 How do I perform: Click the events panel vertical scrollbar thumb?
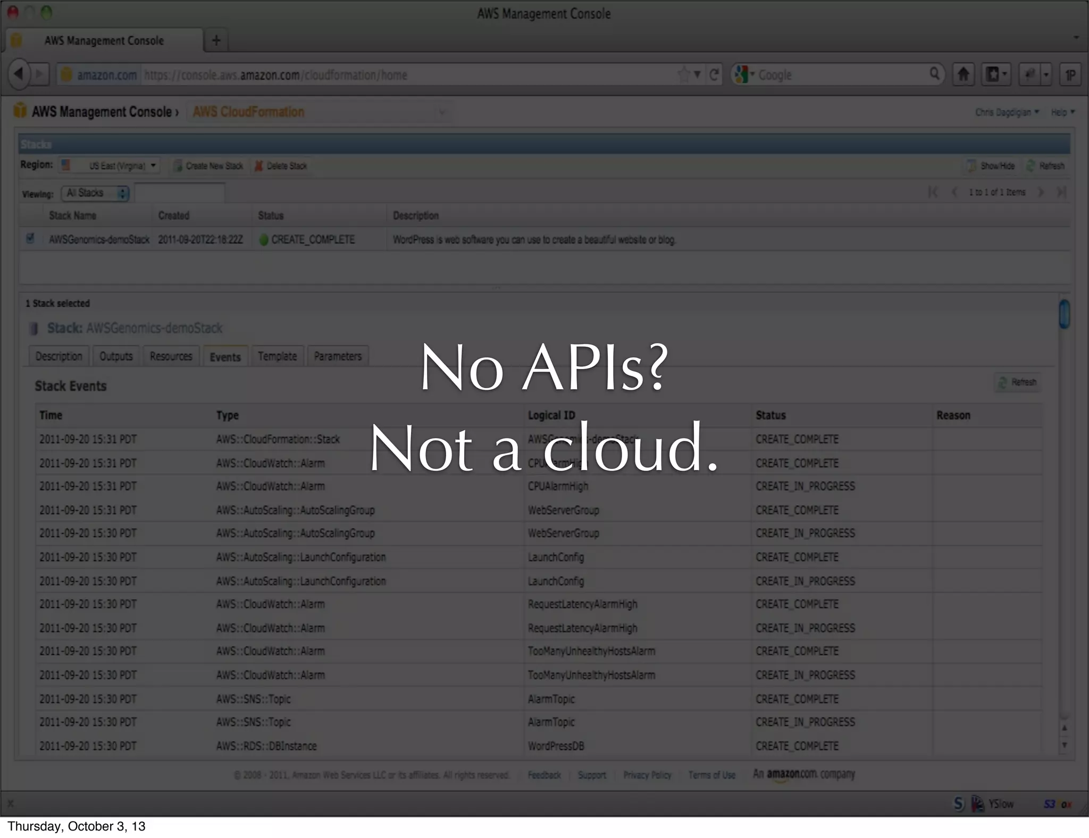click(x=1064, y=314)
